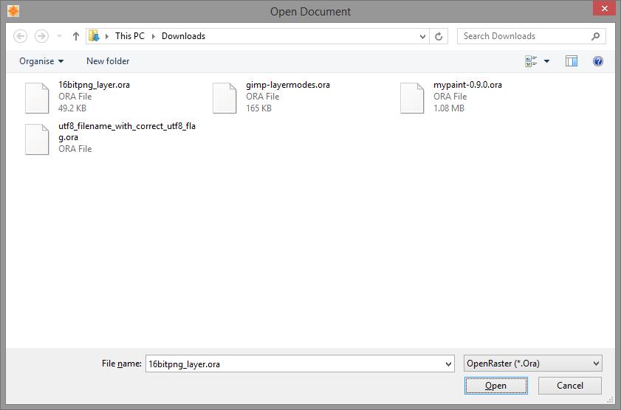Click the search magnifier icon
The width and height of the screenshot is (621, 410).
point(595,36)
